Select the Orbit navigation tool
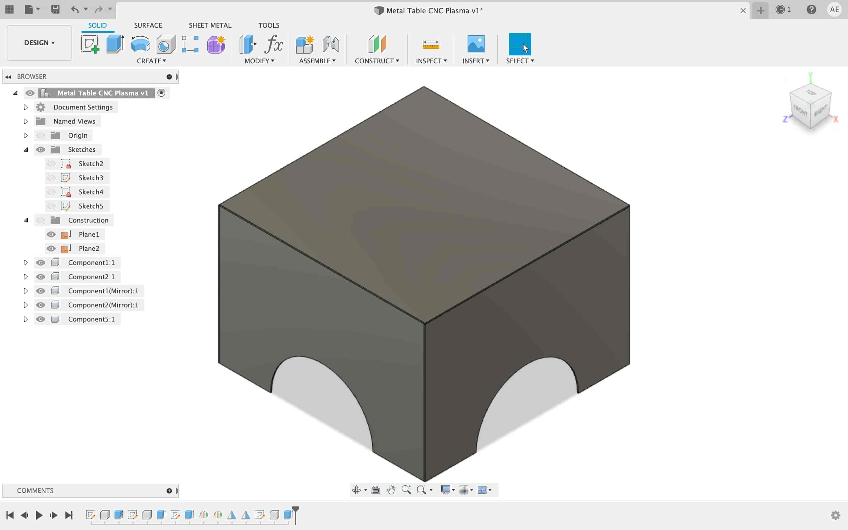The height and width of the screenshot is (530, 848). tap(356, 490)
